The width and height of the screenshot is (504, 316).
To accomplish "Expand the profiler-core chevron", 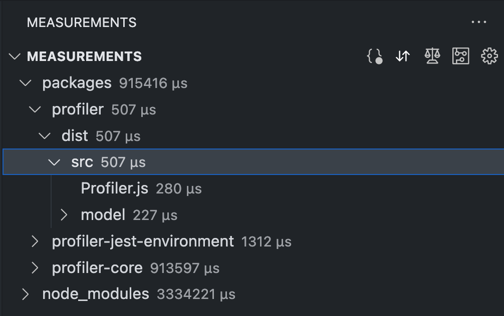I will point(35,268).
